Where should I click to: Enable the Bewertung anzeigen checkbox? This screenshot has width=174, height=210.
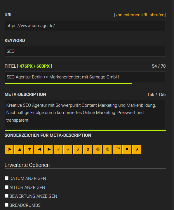[6, 196]
